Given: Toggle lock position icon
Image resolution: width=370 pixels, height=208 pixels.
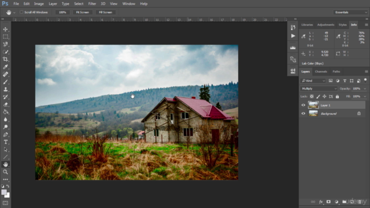Looking at the screenshot, I should [324, 96].
